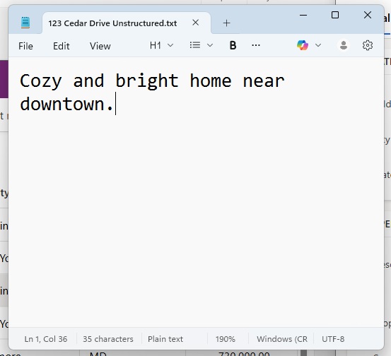Add a new tab with the plus icon
The image size is (391, 356).
tap(226, 23)
